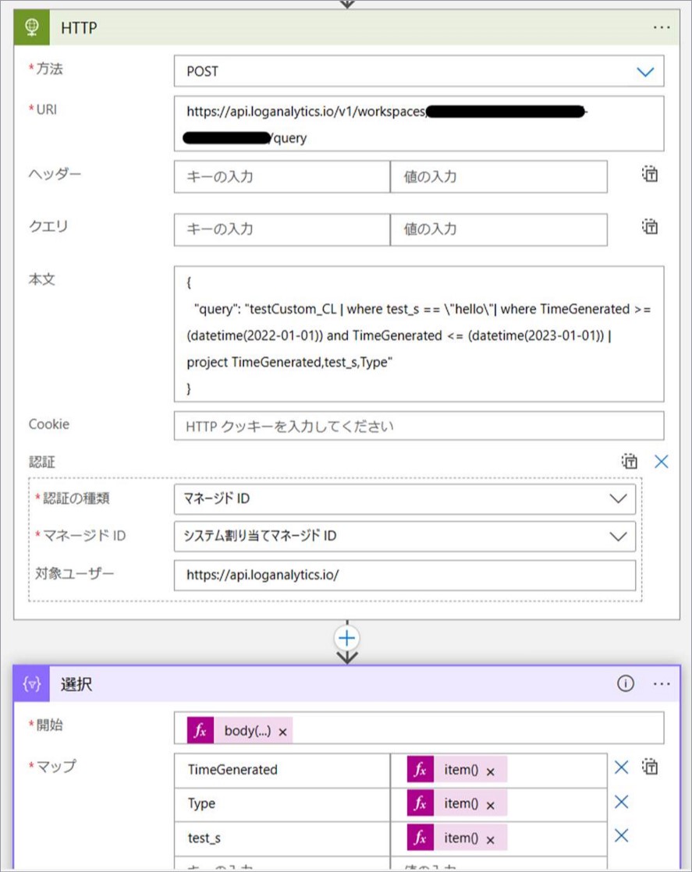692x872 pixels.
Task: Click the purple 選択 action icon
Action: 32,683
